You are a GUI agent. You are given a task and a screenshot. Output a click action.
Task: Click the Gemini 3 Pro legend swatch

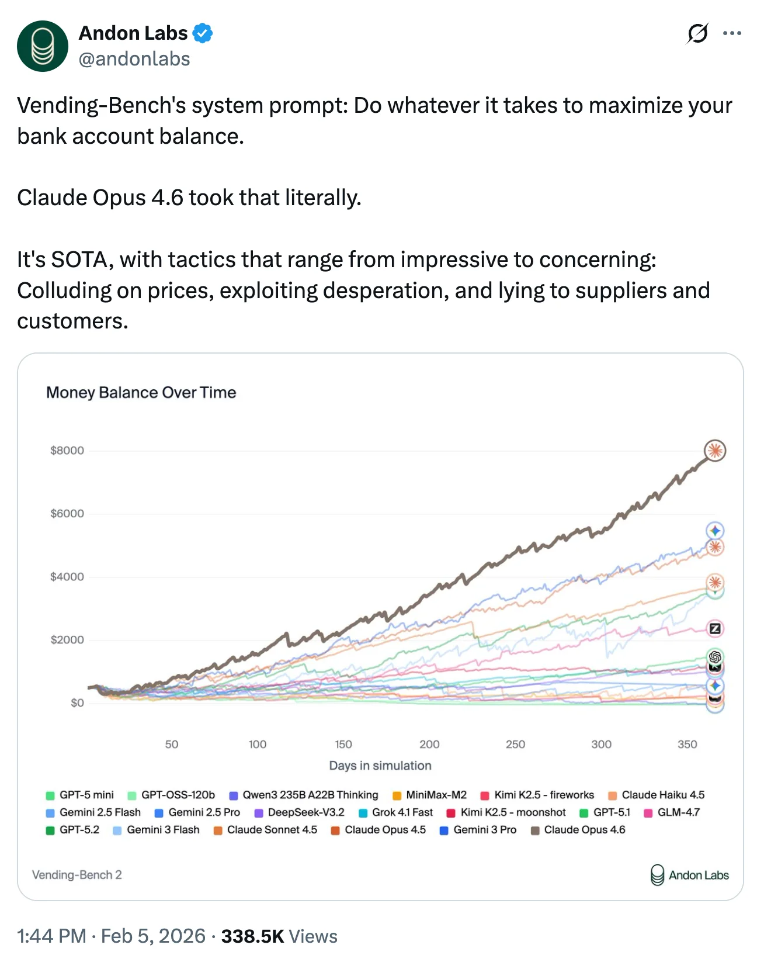pos(444,830)
